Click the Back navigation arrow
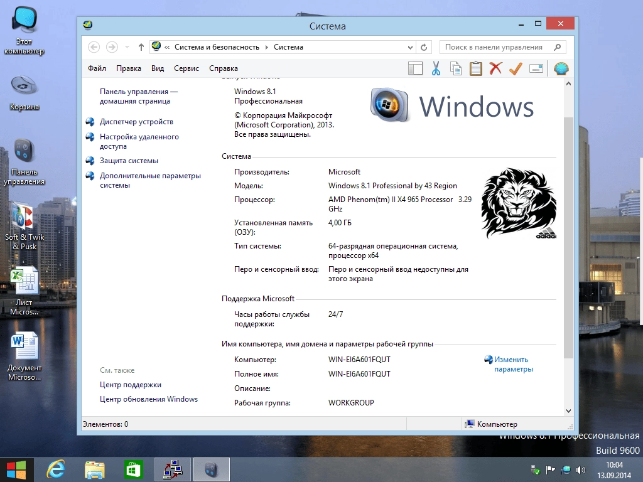 click(94, 47)
